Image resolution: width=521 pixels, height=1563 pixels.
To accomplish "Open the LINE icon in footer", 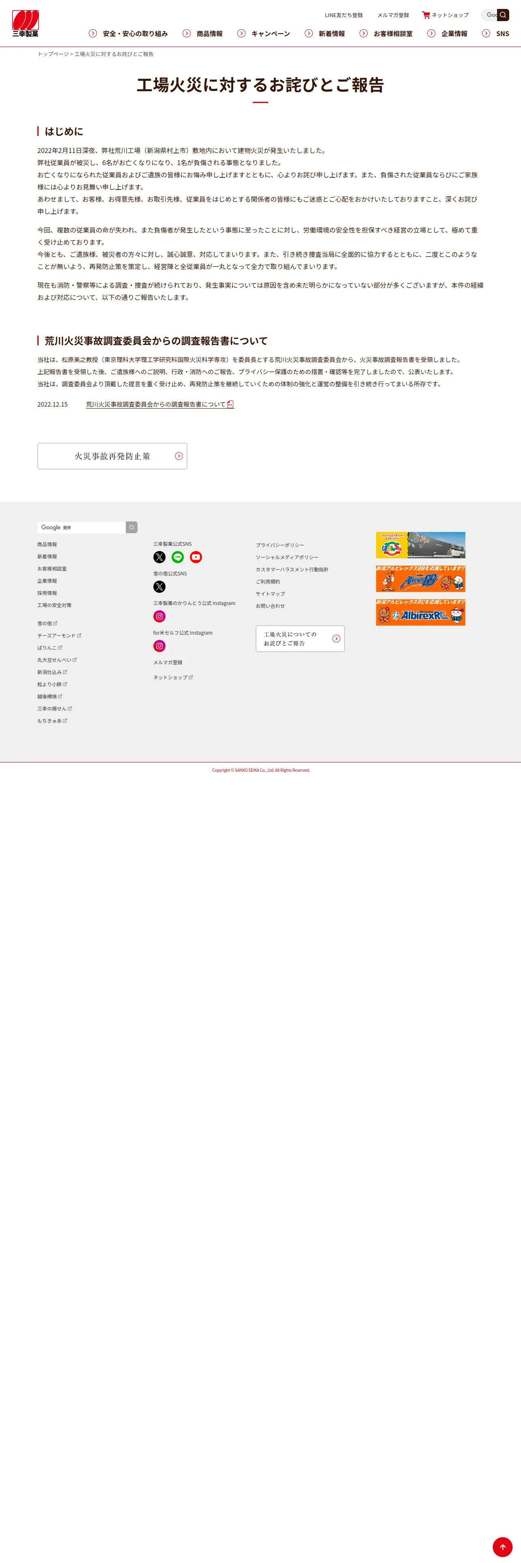I will [x=178, y=557].
